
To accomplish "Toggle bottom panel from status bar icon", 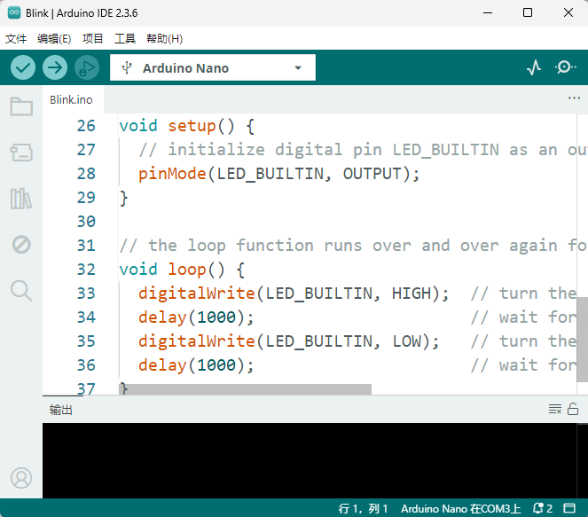I will tap(569, 508).
